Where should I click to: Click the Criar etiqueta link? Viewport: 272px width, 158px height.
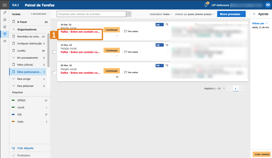point(25,148)
